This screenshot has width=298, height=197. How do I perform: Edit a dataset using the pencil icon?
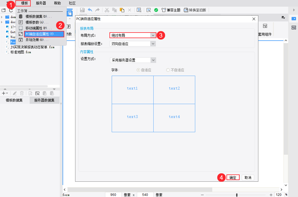click(x=15, y=93)
